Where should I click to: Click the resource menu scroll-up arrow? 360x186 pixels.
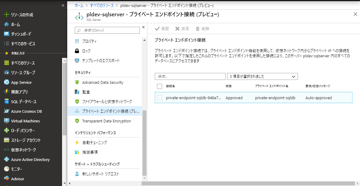tap(144, 40)
